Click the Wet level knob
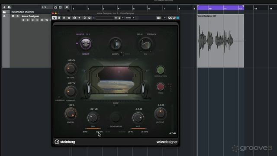This screenshot has height=156, width=277. tap(138, 118)
